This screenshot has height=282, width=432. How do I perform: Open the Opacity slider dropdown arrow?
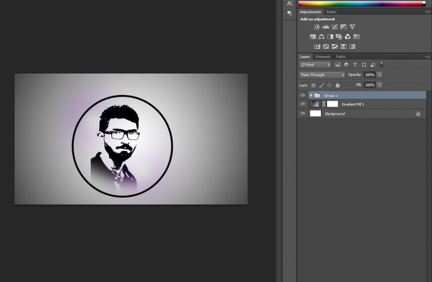click(x=380, y=75)
